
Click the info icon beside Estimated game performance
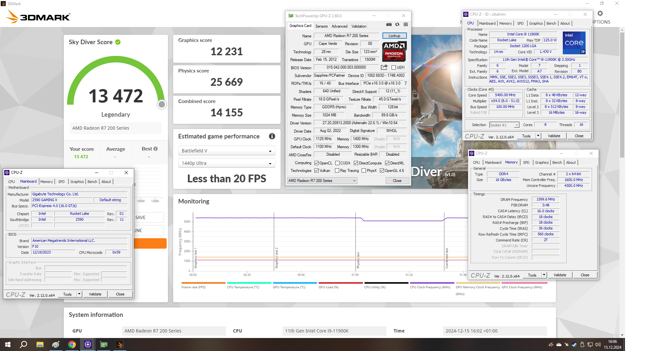pyautogui.click(x=272, y=136)
